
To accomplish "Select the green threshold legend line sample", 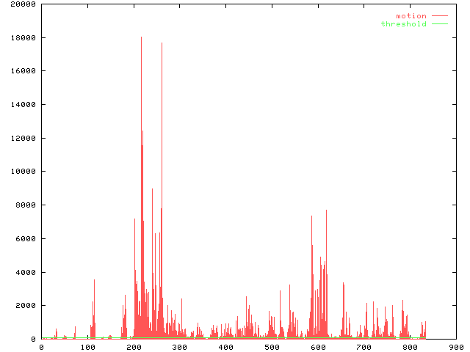I will pos(439,24).
